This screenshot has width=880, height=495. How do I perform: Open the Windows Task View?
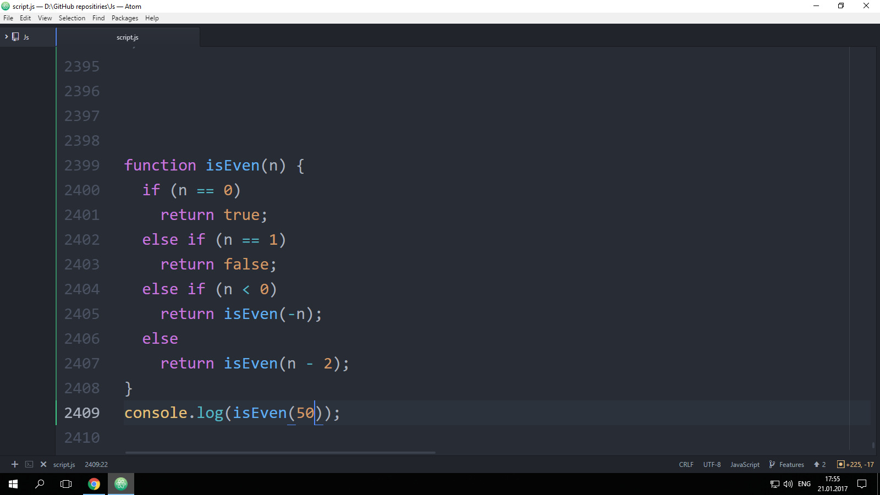66,484
